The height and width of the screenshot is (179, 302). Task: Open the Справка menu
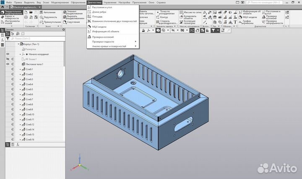[x=161, y=3]
